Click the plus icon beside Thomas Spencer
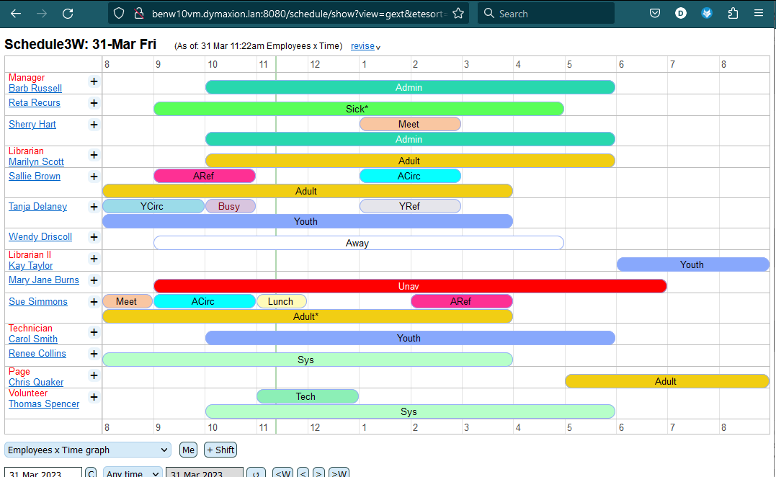 [x=94, y=397]
